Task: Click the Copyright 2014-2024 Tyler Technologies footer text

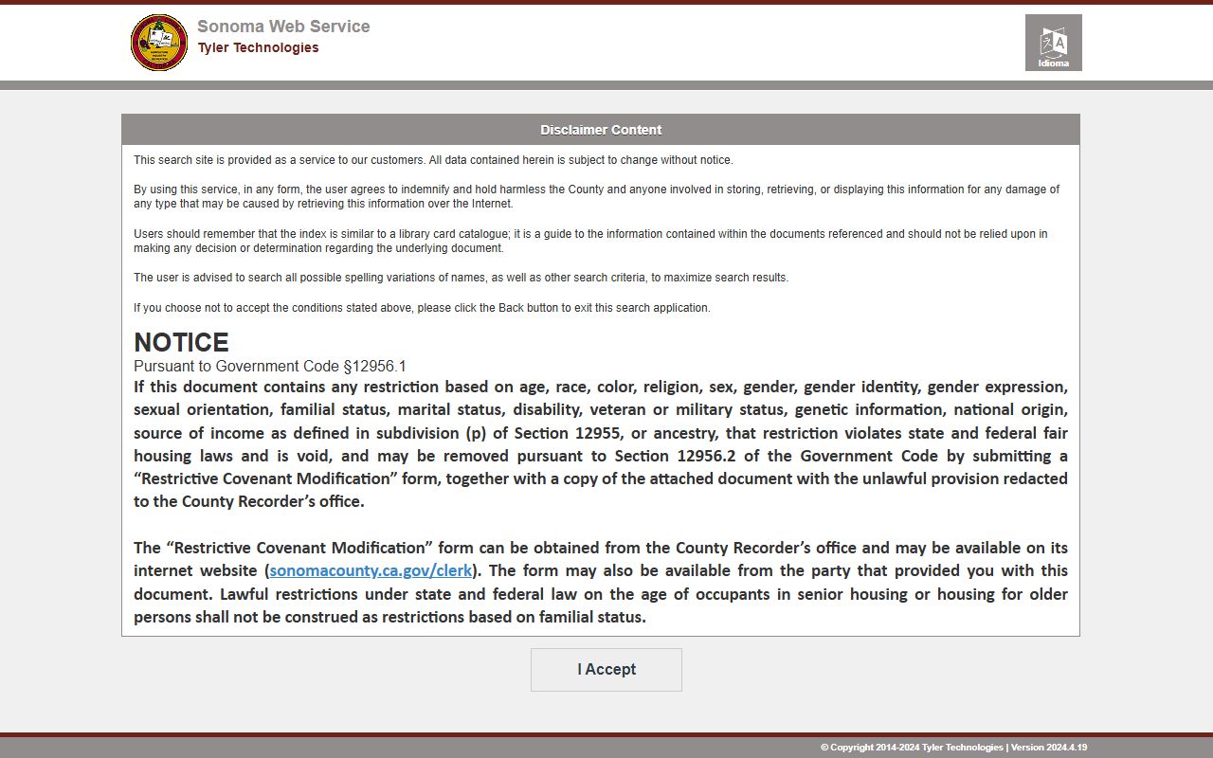Action: (911, 748)
